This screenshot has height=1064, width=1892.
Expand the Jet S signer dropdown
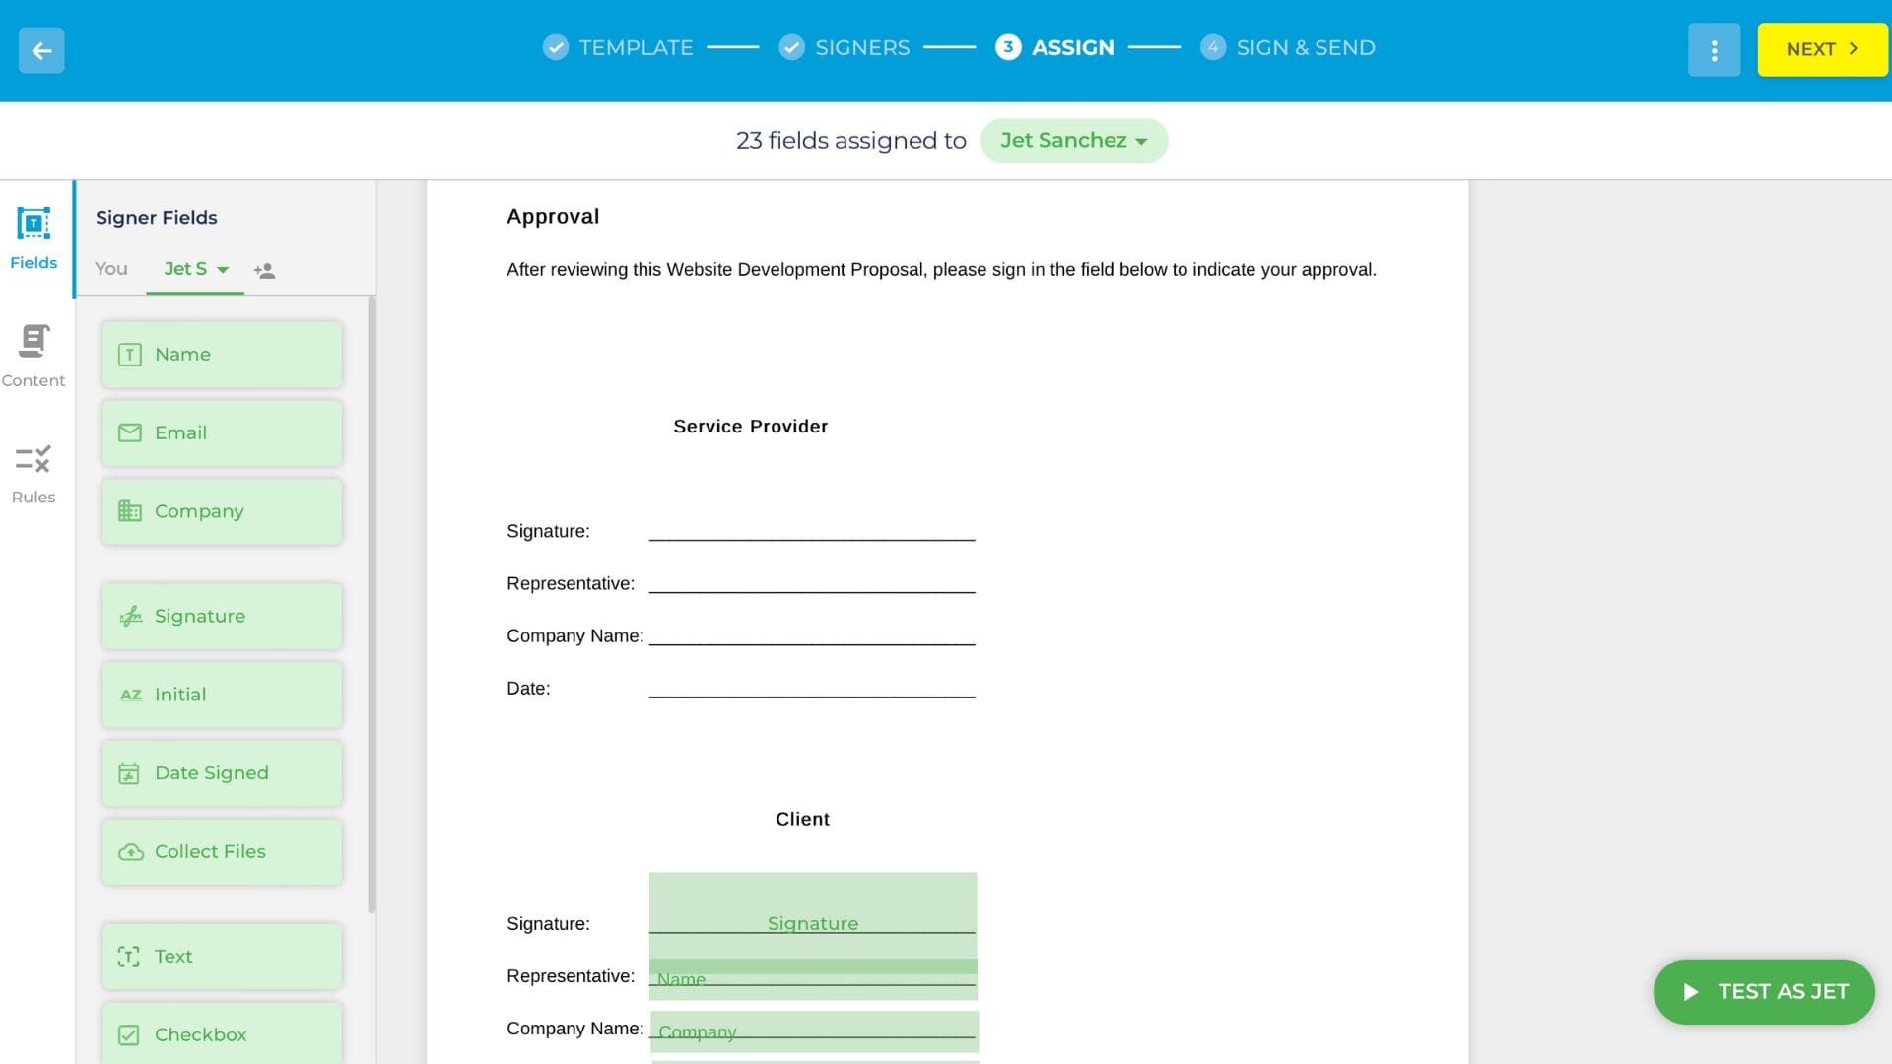[196, 268]
